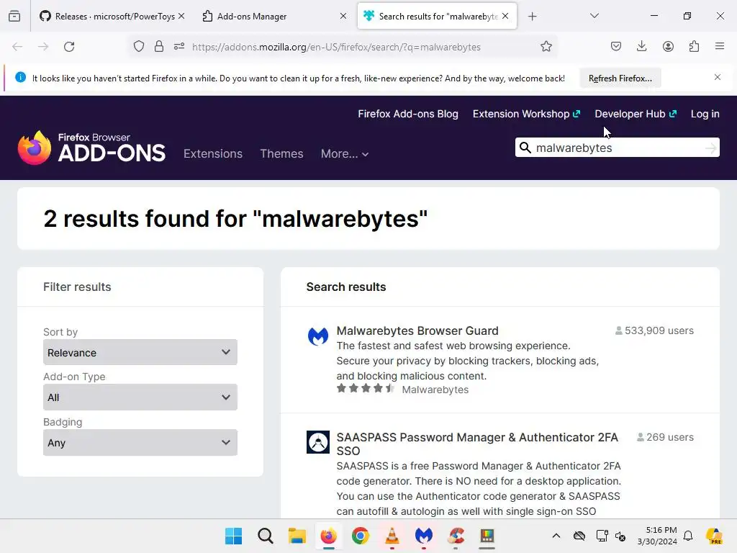Open site permissions icon in address bar
Screen dimensions: 737x553
pos(179,47)
